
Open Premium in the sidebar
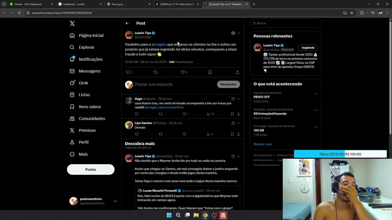point(83,130)
